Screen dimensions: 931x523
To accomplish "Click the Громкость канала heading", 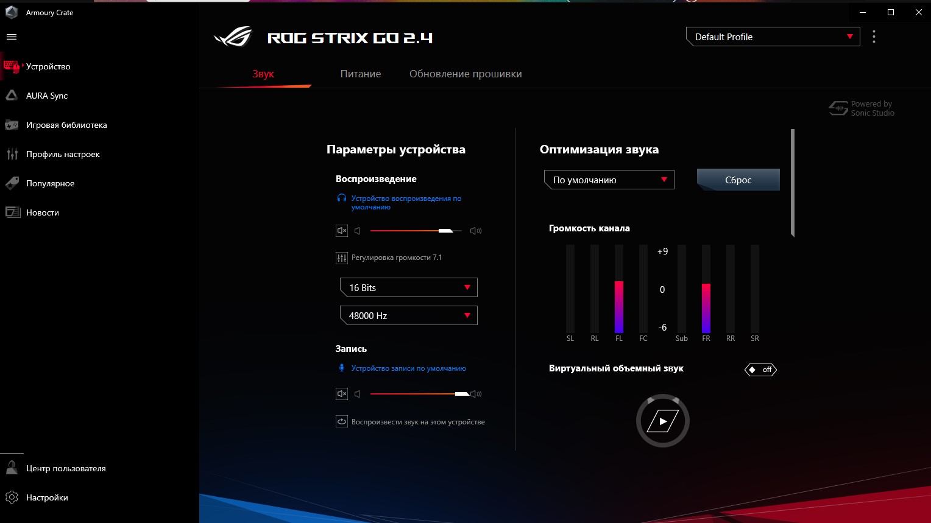I will 589,228.
